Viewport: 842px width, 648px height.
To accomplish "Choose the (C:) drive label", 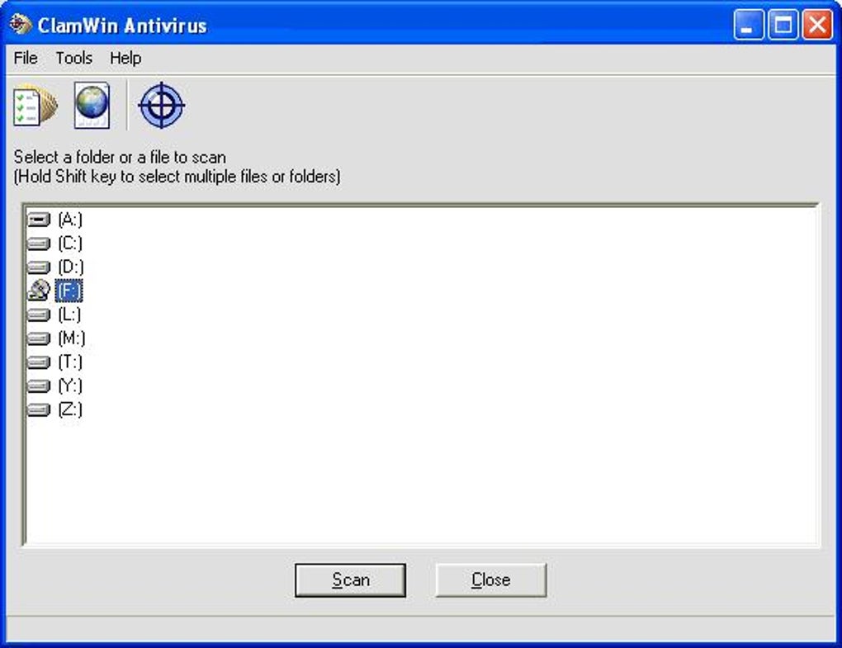I will tap(70, 244).
